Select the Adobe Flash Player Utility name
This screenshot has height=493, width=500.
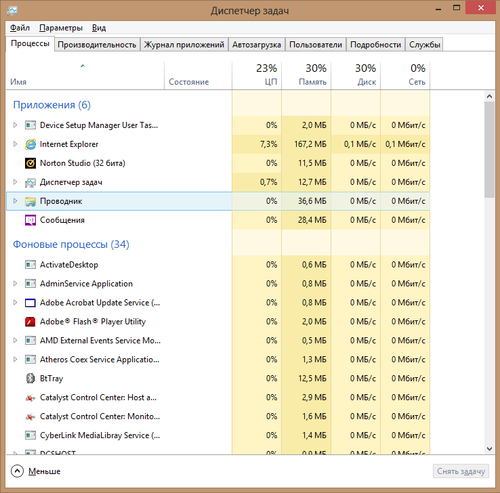(x=93, y=322)
